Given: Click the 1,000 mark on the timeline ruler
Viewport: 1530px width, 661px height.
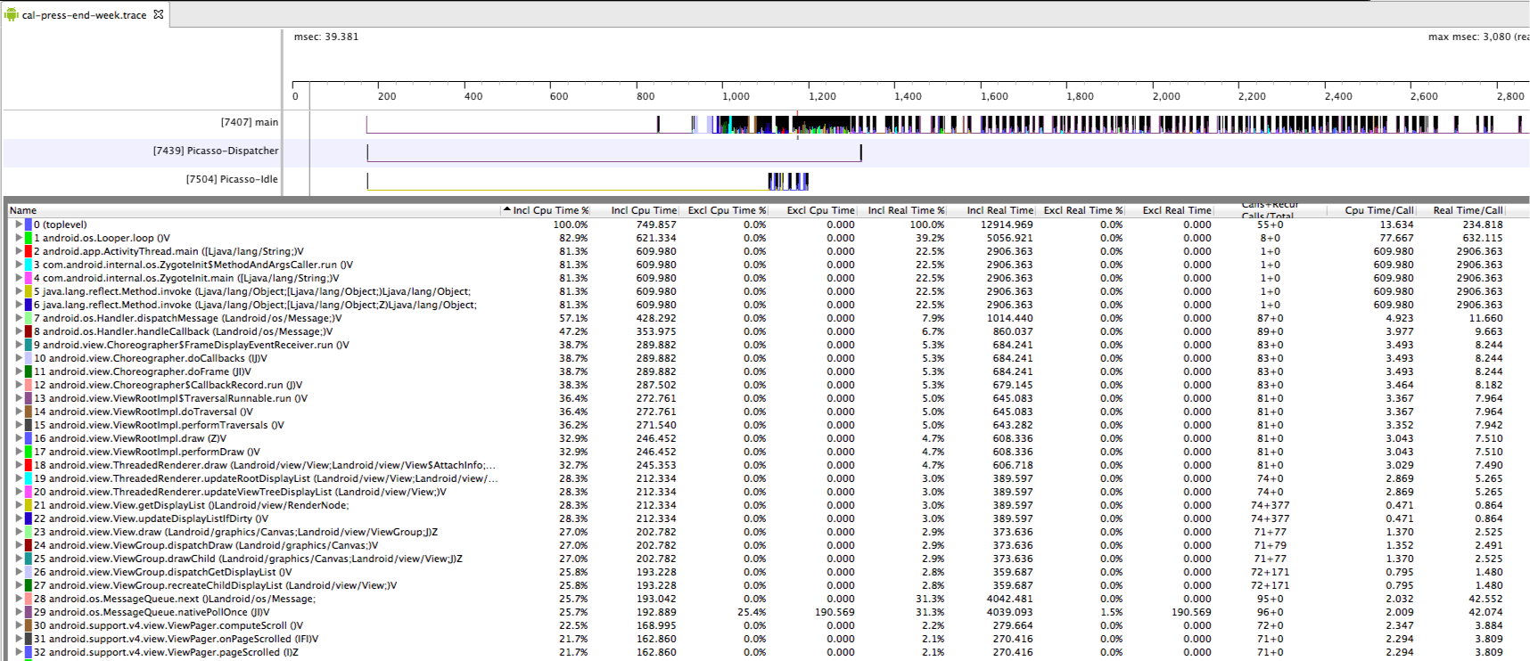Looking at the screenshot, I should click(736, 96).
